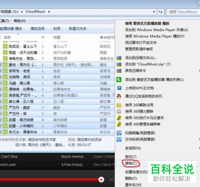This screenshot has width=200, height=187.
Task: Expand the breadcrumb arrow after CloudMusic
Action: (49, 12)
